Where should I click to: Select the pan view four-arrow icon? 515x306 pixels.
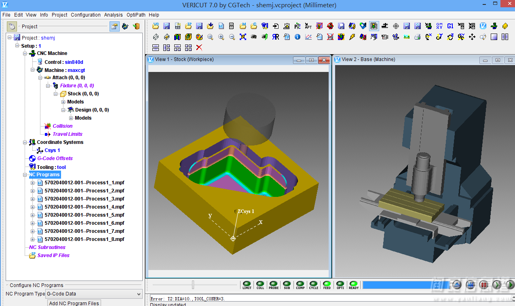[472, 37]
